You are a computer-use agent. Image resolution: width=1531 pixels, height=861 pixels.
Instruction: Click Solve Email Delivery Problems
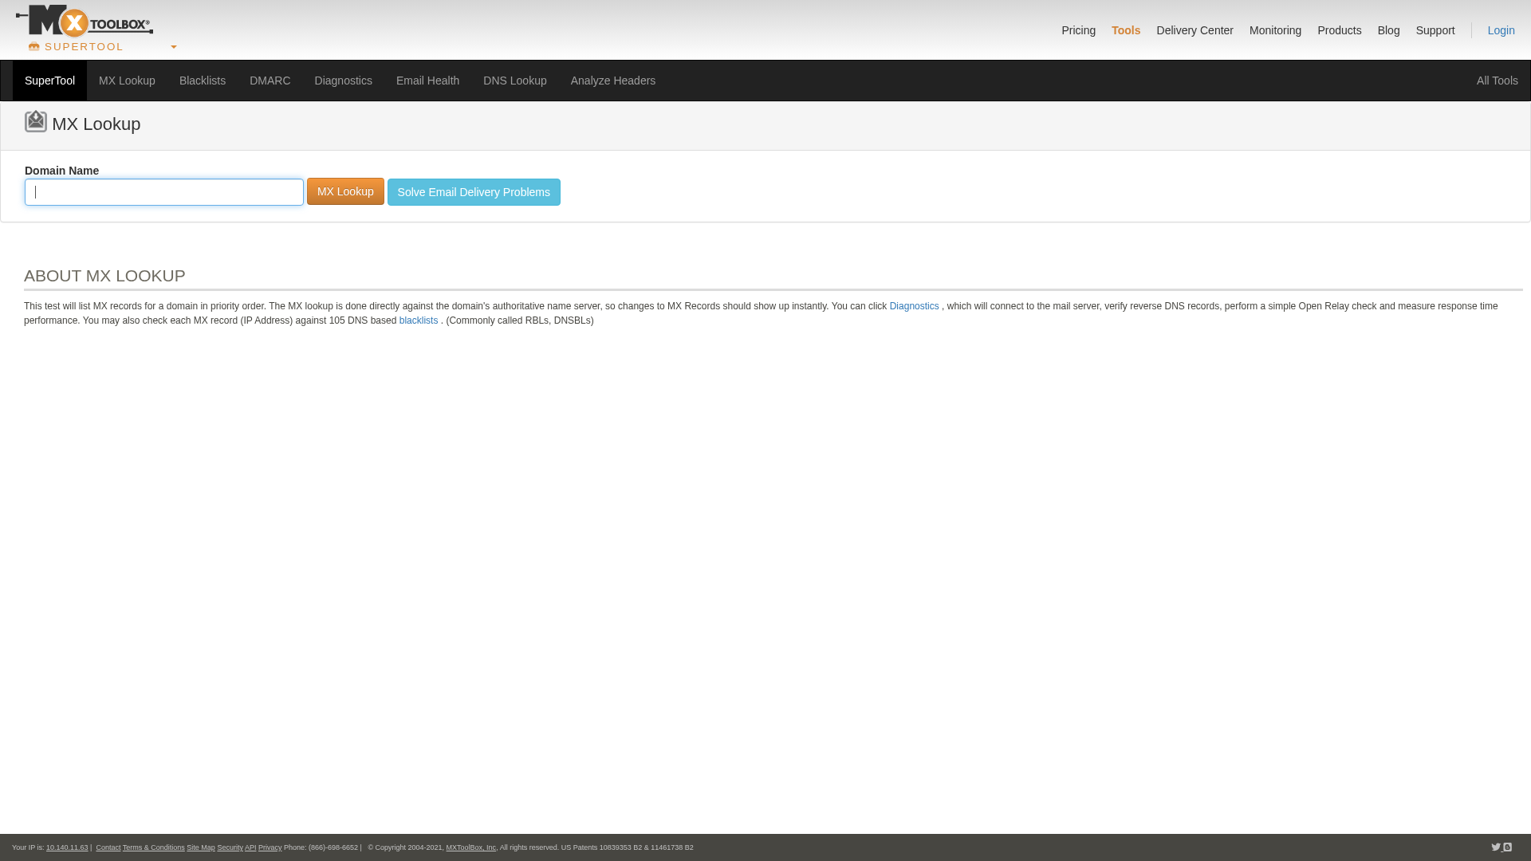click(x=474, y=191)
